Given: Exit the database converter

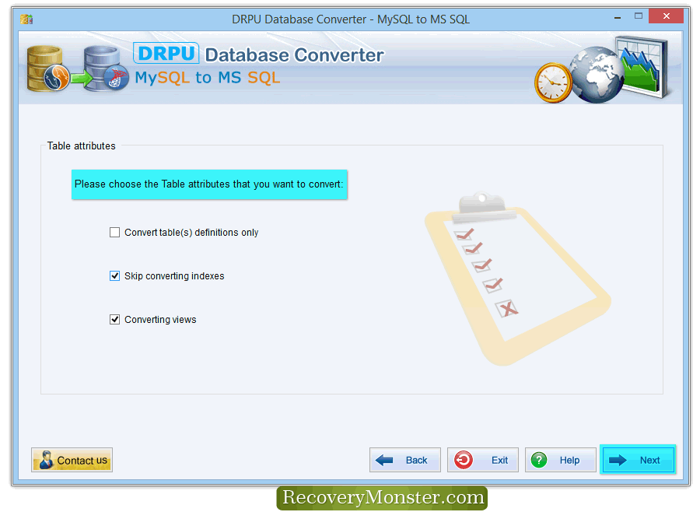Looking at the screenshot, I should [482, 460].
